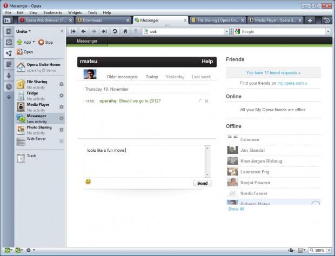Click the Opera Unite status icon in status bar
Viewport: 335px width, 256px height.
(x=18, y=250)
